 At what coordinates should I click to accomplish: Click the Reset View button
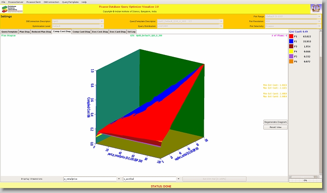point(275,127)
